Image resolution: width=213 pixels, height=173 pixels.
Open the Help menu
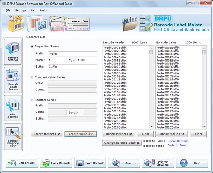click(43, 10)
